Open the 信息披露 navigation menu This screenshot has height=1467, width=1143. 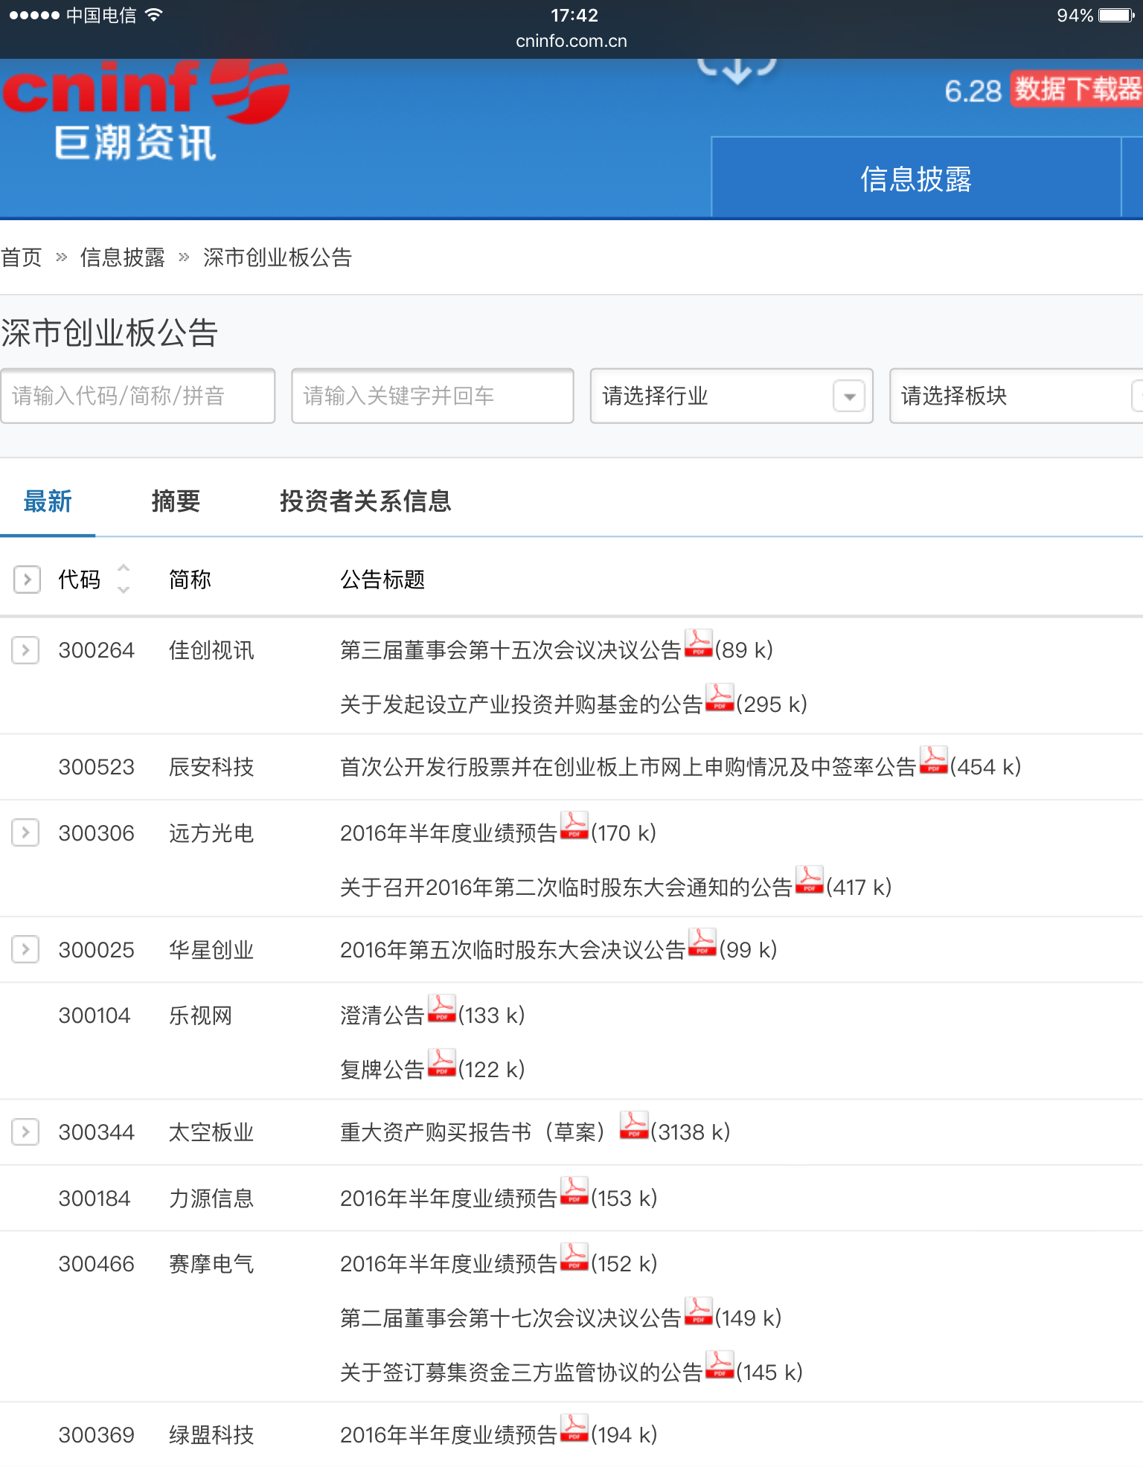(x=916, y=179)
